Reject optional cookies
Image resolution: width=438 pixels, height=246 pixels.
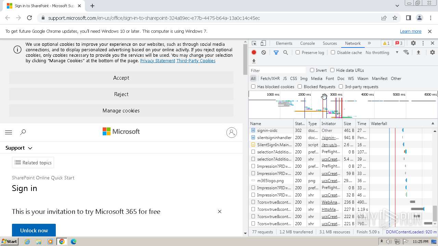point(121,94)
